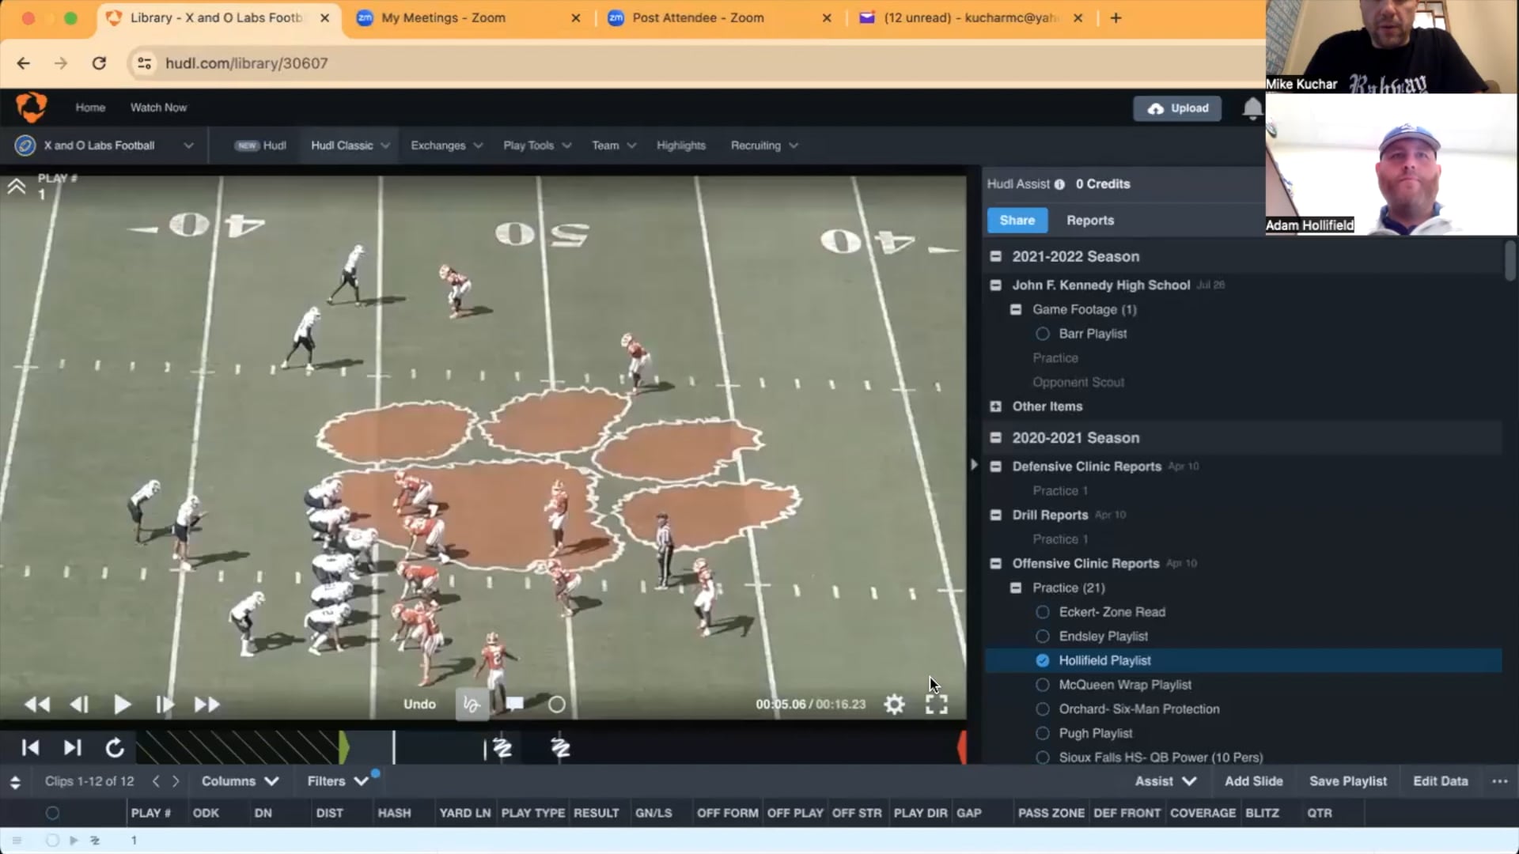Open the more options ellipsis menu
Viewport: 1519px width, 854px height.
(1499, 781)
